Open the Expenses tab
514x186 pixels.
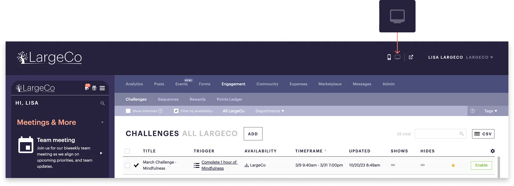point(299,84)
